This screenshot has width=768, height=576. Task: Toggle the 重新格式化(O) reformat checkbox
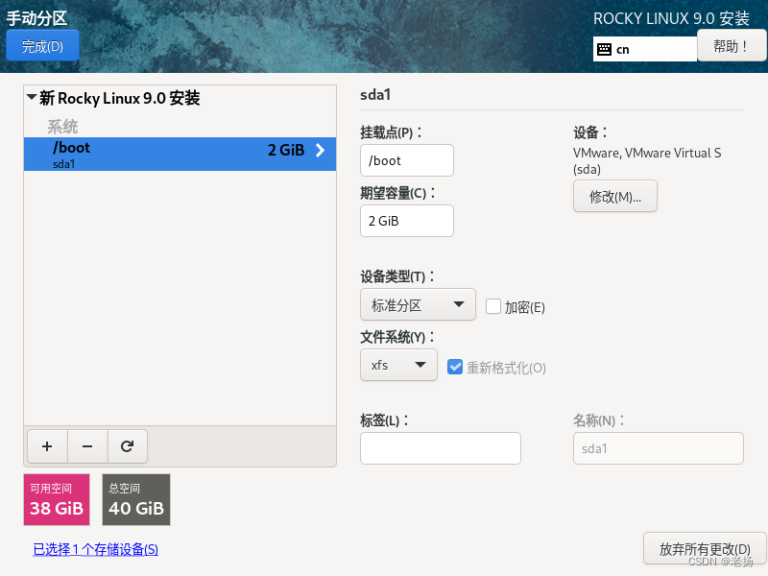(455, 367)
